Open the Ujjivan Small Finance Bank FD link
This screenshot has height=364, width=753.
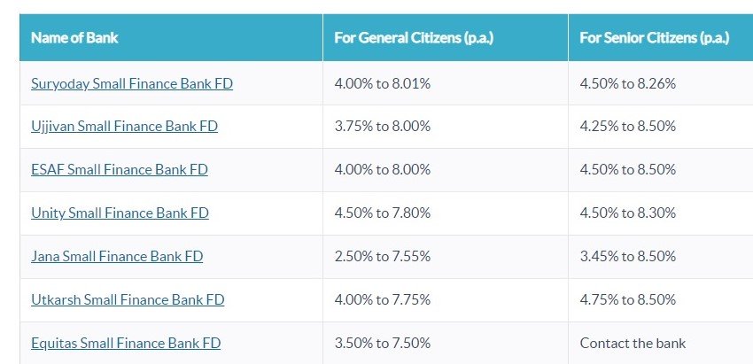click(124, 127)
